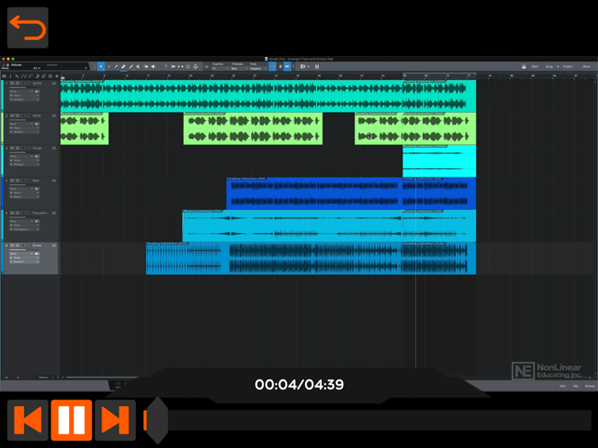Image resolution: width=598 pixels, height=448 pixels.
Task: Open the Bass 1 channel dropdown
Action: 25,196
